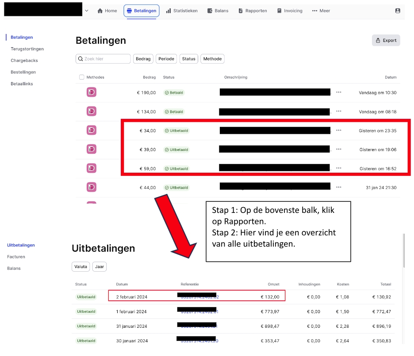The height and width of the screenshot is (356, 414).
Task: Open the Bedrag filter dropdown
Action: [143, 59]
